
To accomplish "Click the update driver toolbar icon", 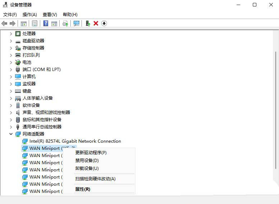I will point(87,23).
